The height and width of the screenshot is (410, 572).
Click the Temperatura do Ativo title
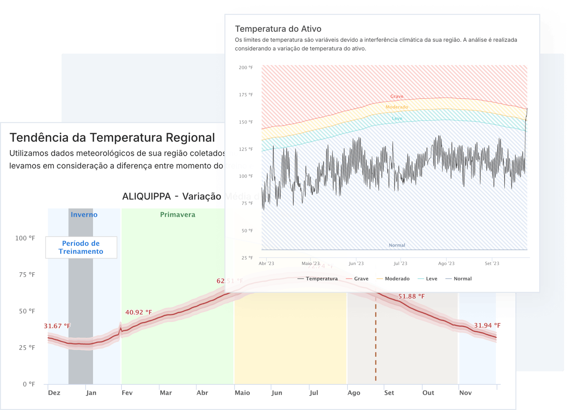[x=278, y=29]
